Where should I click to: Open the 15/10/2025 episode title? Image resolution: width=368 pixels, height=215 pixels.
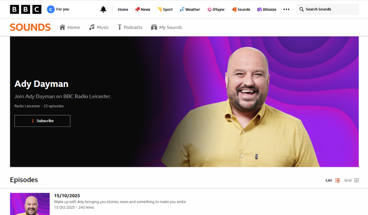67,195
